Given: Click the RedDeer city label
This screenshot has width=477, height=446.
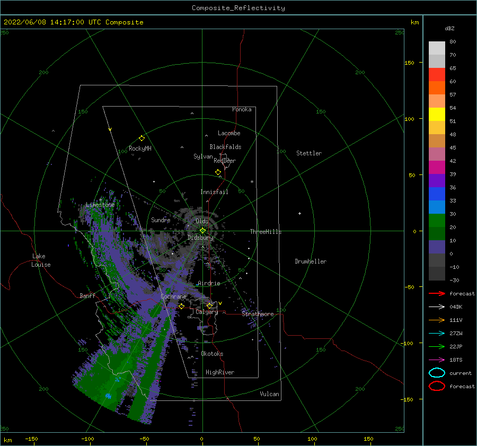Looking at the screenshot, I should (x=225, y=161).
